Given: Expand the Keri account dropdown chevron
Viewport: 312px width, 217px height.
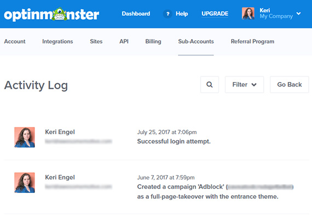Looking at the screenshot, I should pos(298,14).
